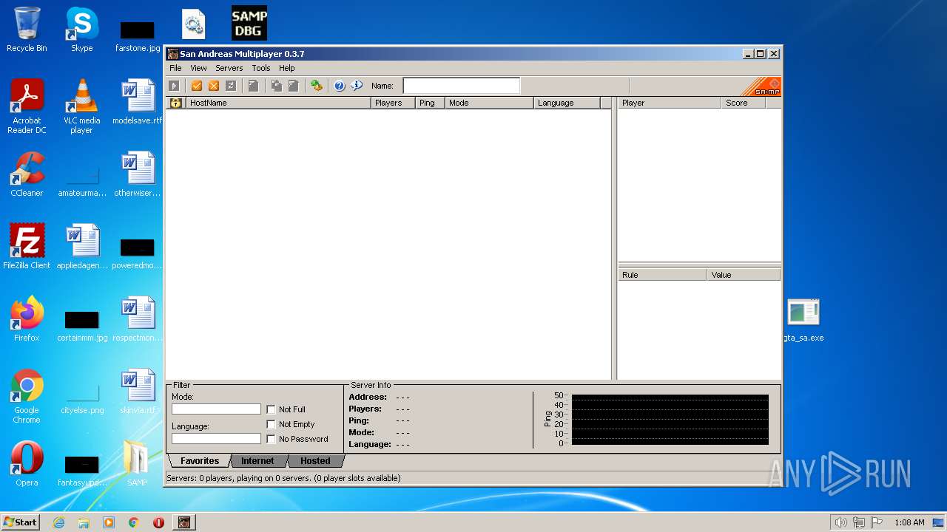Enable the No Password filter checkbox
947x532 pixels.
click(271, 439)
